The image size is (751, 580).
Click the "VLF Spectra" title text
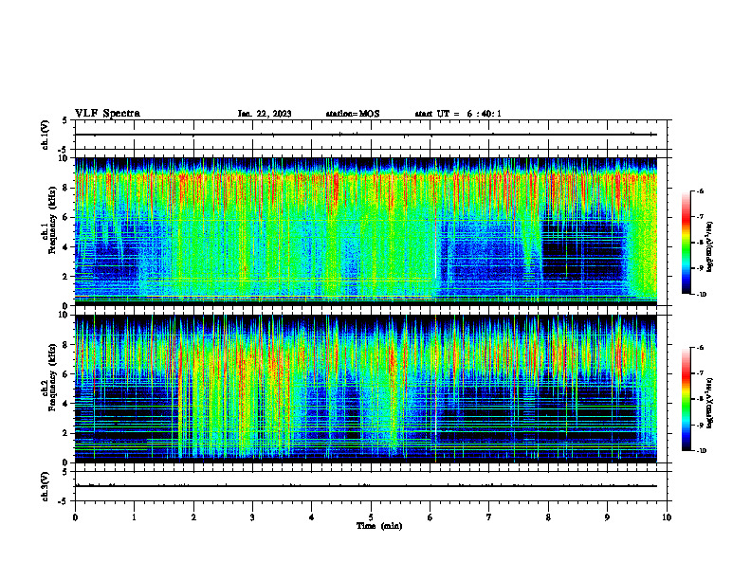tap(107, 114)
